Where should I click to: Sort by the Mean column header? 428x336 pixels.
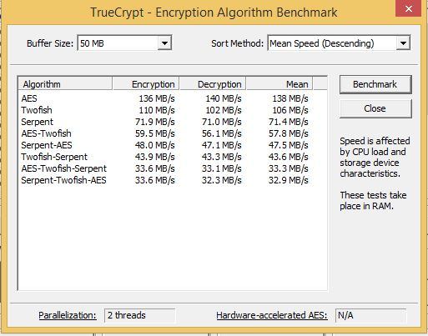point(279,84)
